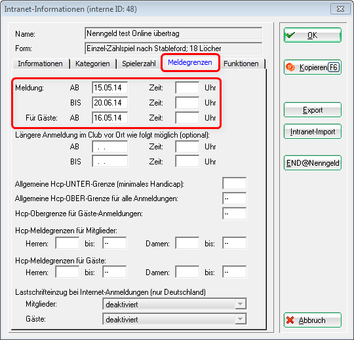Close the Intranet-Informationen dialog window

click(340, 9)
